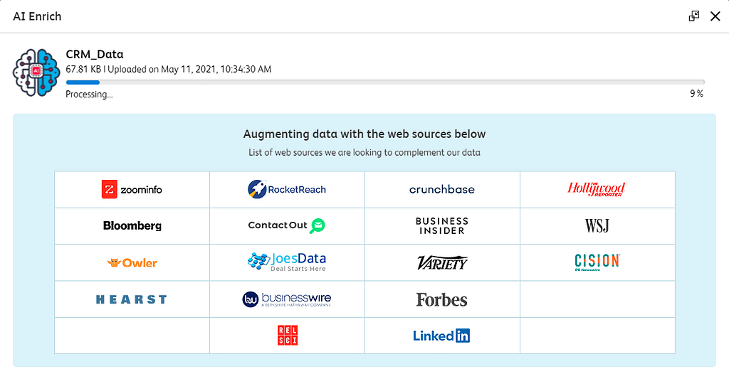Screen dimensions: 729x369
Task: Click the LinkedIn logo
Action: coord(441,335)
